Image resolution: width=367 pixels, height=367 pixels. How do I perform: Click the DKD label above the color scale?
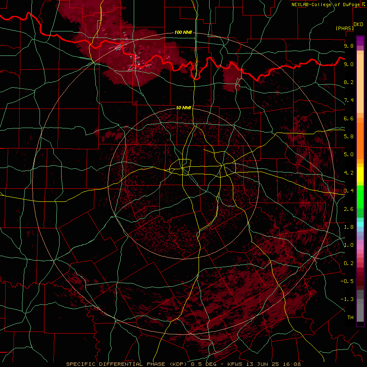pyautogui.click(x=358, y=24)
